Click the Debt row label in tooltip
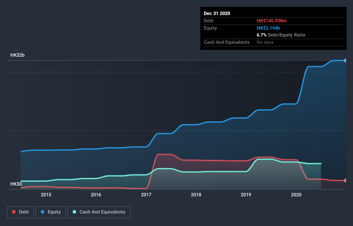This screenshot has height=226, width=353. tap(209, 21)
